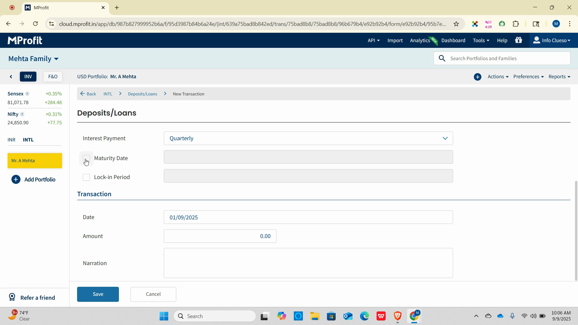Open the Tools menu

(480, 40)
